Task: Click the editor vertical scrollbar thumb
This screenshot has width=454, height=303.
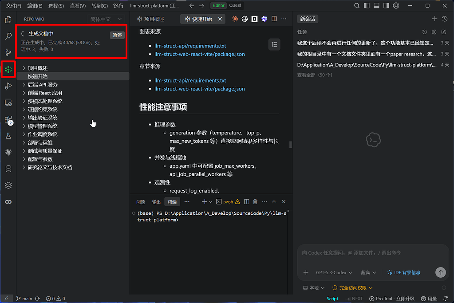Action: point(290,145)
